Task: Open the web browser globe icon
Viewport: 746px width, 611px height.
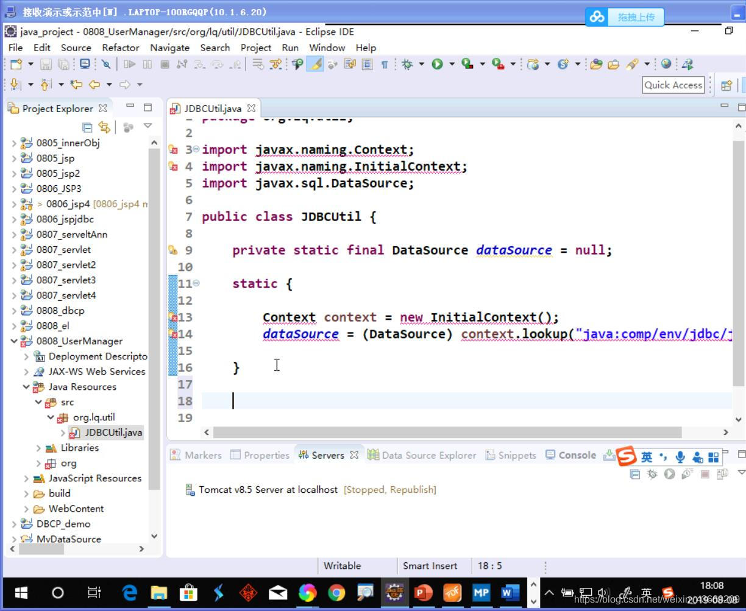Action: click(666, 64)
